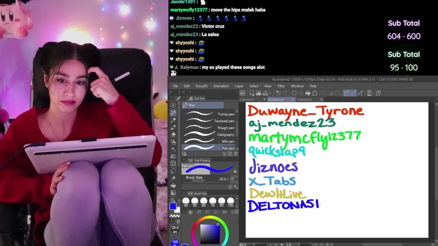Click the Redo arrow icon
438x246 pixels.
tap(285, 93)
